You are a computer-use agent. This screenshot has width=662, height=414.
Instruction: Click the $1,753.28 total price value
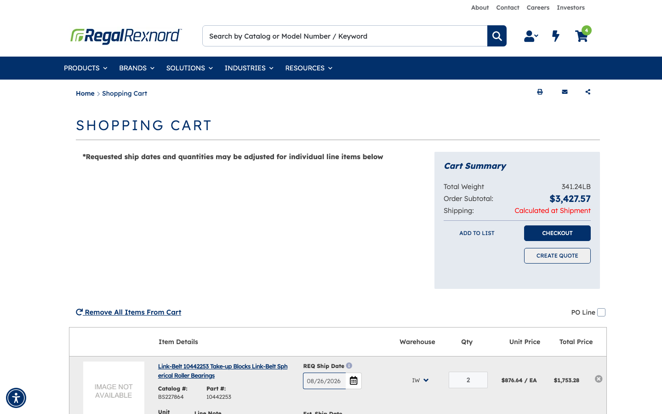566,380
